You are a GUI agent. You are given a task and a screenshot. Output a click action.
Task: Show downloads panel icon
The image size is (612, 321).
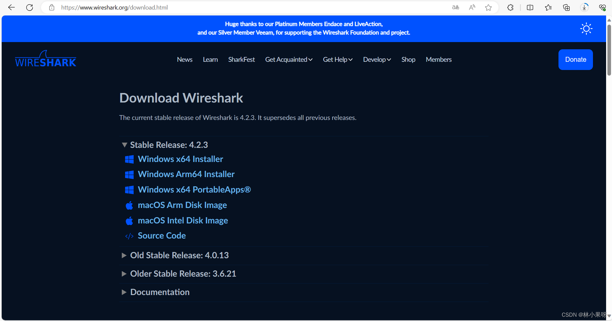(584, 7)
